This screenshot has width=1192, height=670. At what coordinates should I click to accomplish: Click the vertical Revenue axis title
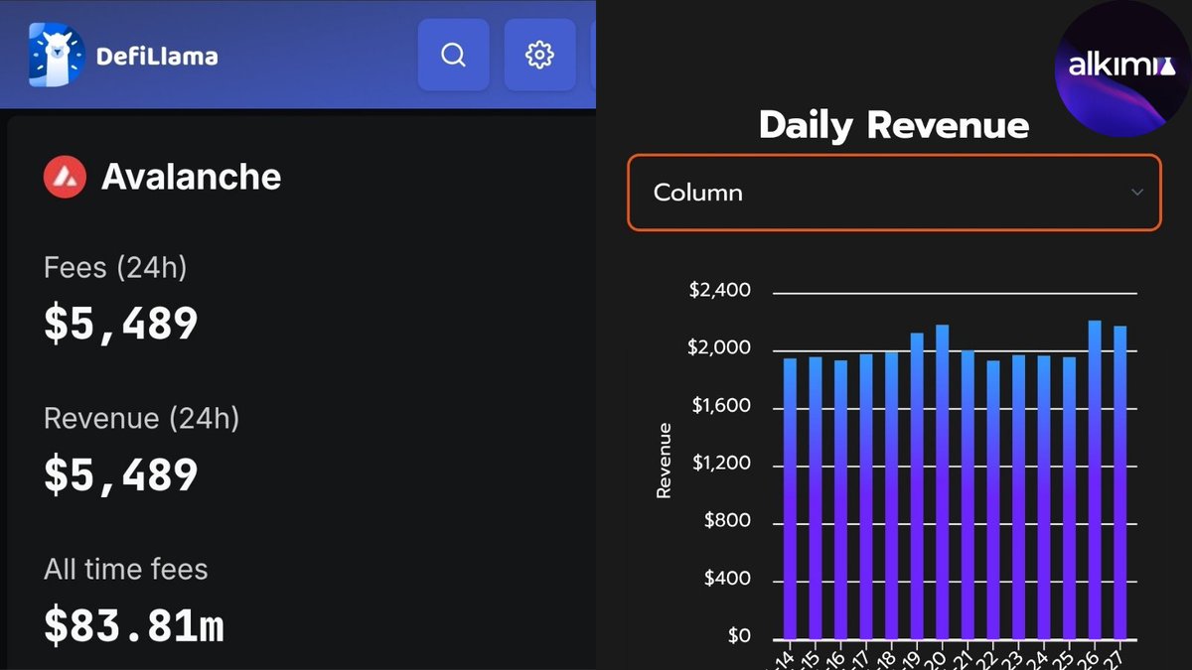665,461
